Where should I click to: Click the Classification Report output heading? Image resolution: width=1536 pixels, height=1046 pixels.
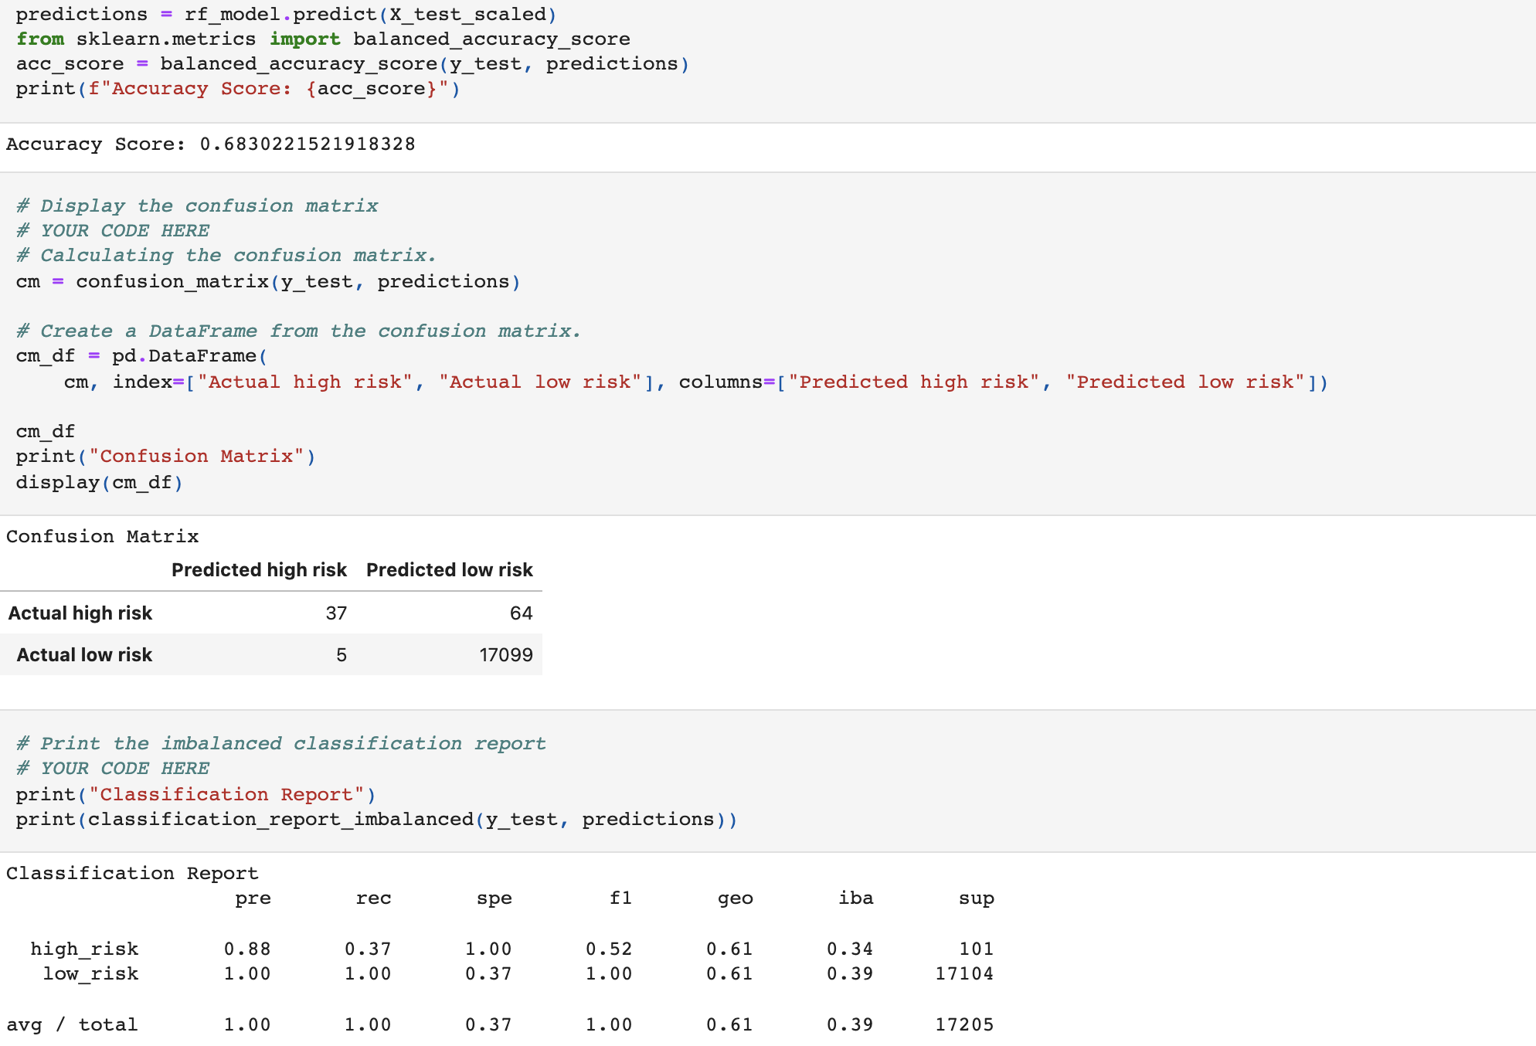click(131, 873)
